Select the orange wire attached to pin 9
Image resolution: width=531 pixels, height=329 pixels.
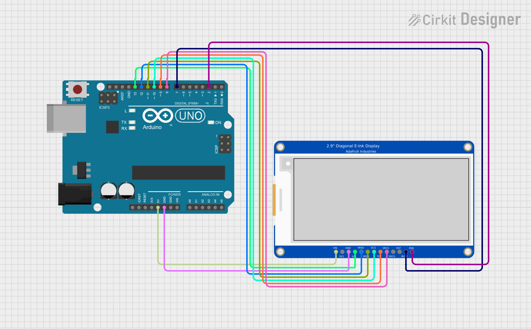point(160,73)
